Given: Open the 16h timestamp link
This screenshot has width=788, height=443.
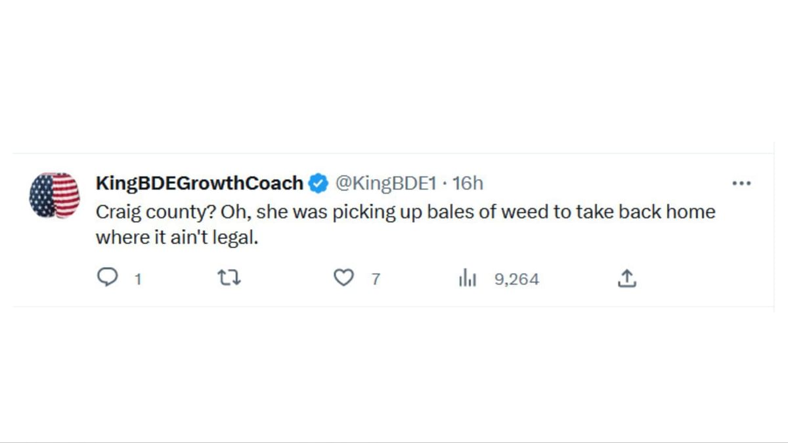Looking at the screenshot, I should pos(468,183).
